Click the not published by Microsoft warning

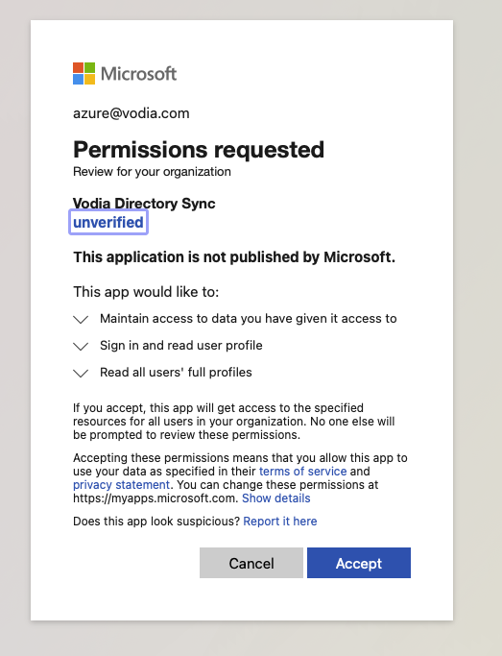coord(234,256)
